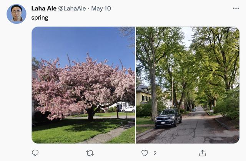The width and height of the screenshot is (246, 161).
Task: Click the road surface in street photo
Action: [196, 131]
